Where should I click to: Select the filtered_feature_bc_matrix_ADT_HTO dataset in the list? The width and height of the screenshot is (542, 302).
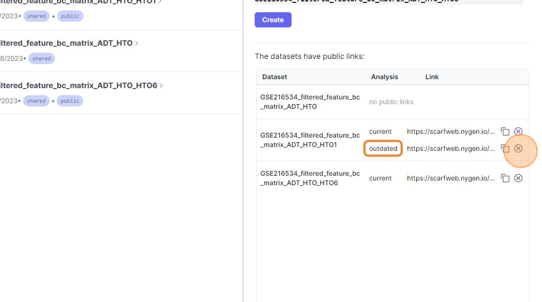65,43
